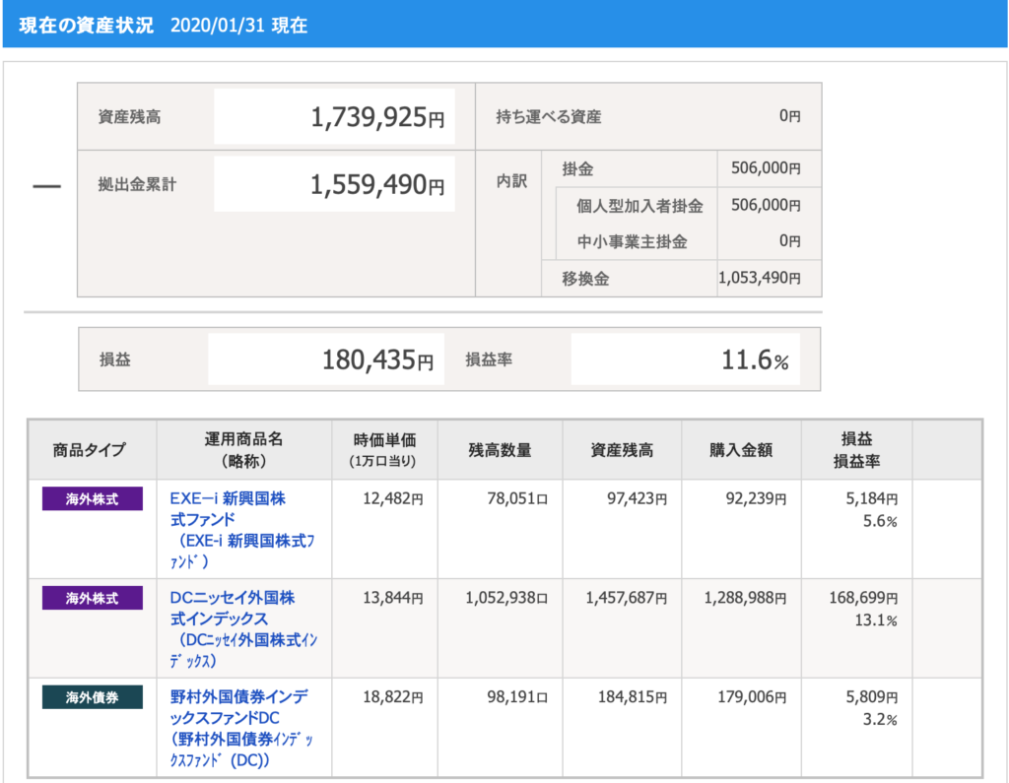Select the gain 5,184円
Screen dimensions: 1009x783
click(871, 498)
